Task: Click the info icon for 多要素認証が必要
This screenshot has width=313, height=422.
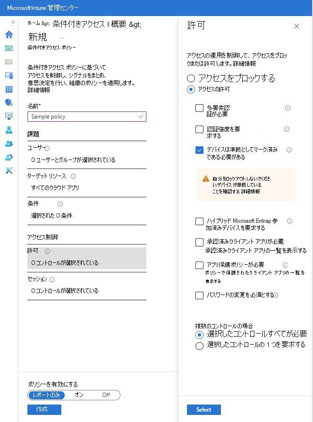Action: tap(288, 108)
